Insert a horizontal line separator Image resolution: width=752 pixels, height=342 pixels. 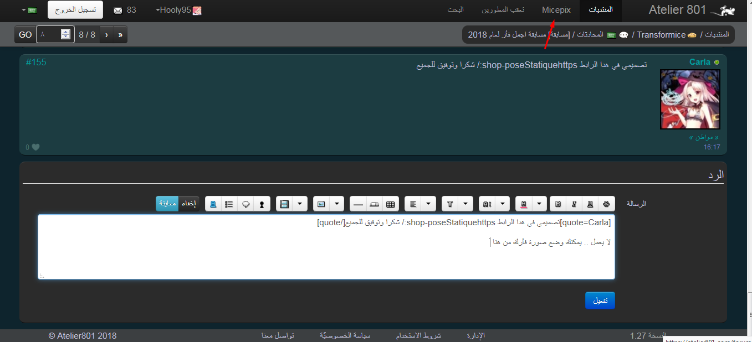(x=358, y=204)
